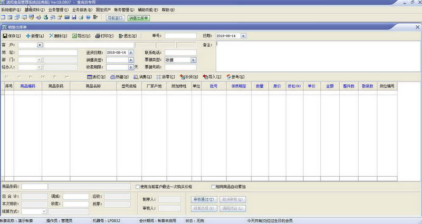Switch to the 导航窗口 tab button

[115, 18]
